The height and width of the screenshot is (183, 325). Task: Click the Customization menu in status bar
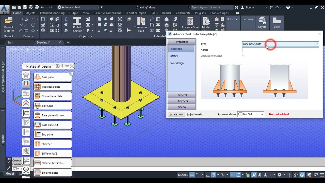click(322, 175)
